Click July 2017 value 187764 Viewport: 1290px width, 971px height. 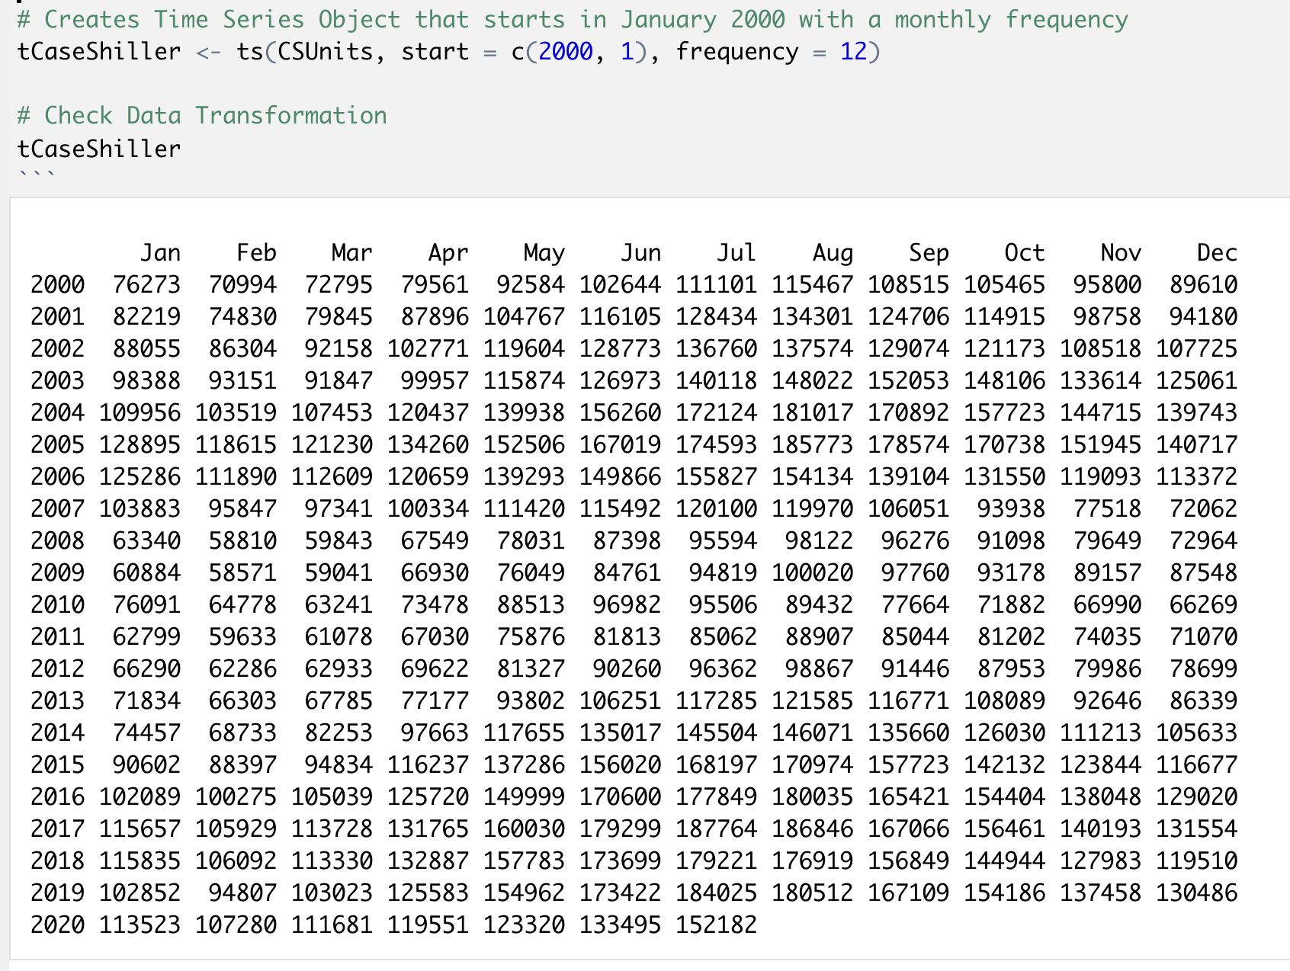pos(716,828)
